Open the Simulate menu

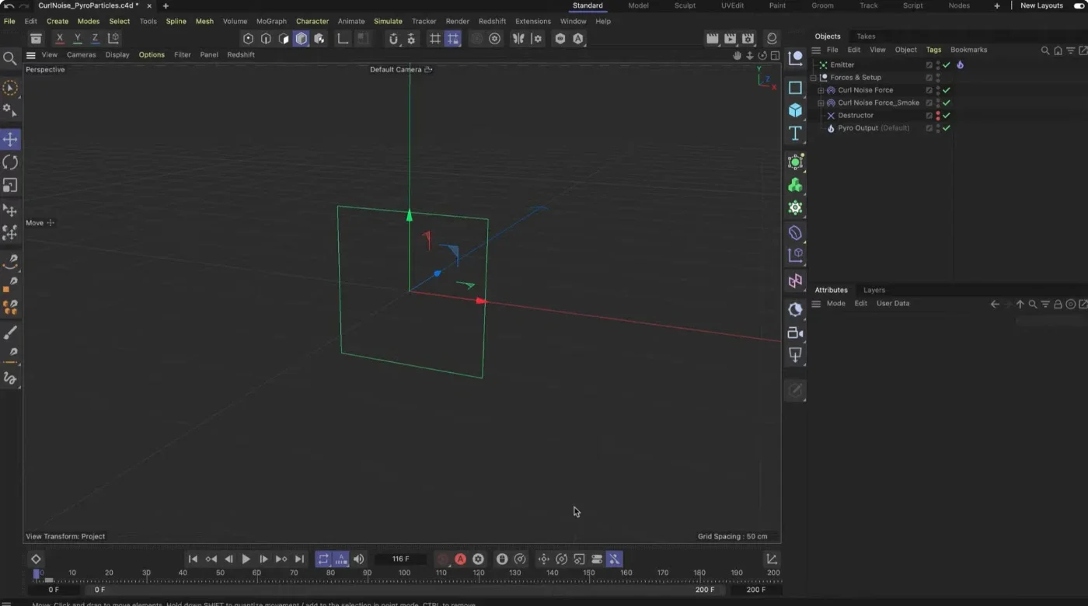pos(388,21)
